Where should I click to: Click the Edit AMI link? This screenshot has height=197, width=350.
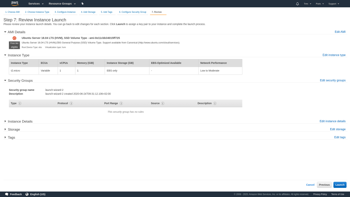[340, 32]
